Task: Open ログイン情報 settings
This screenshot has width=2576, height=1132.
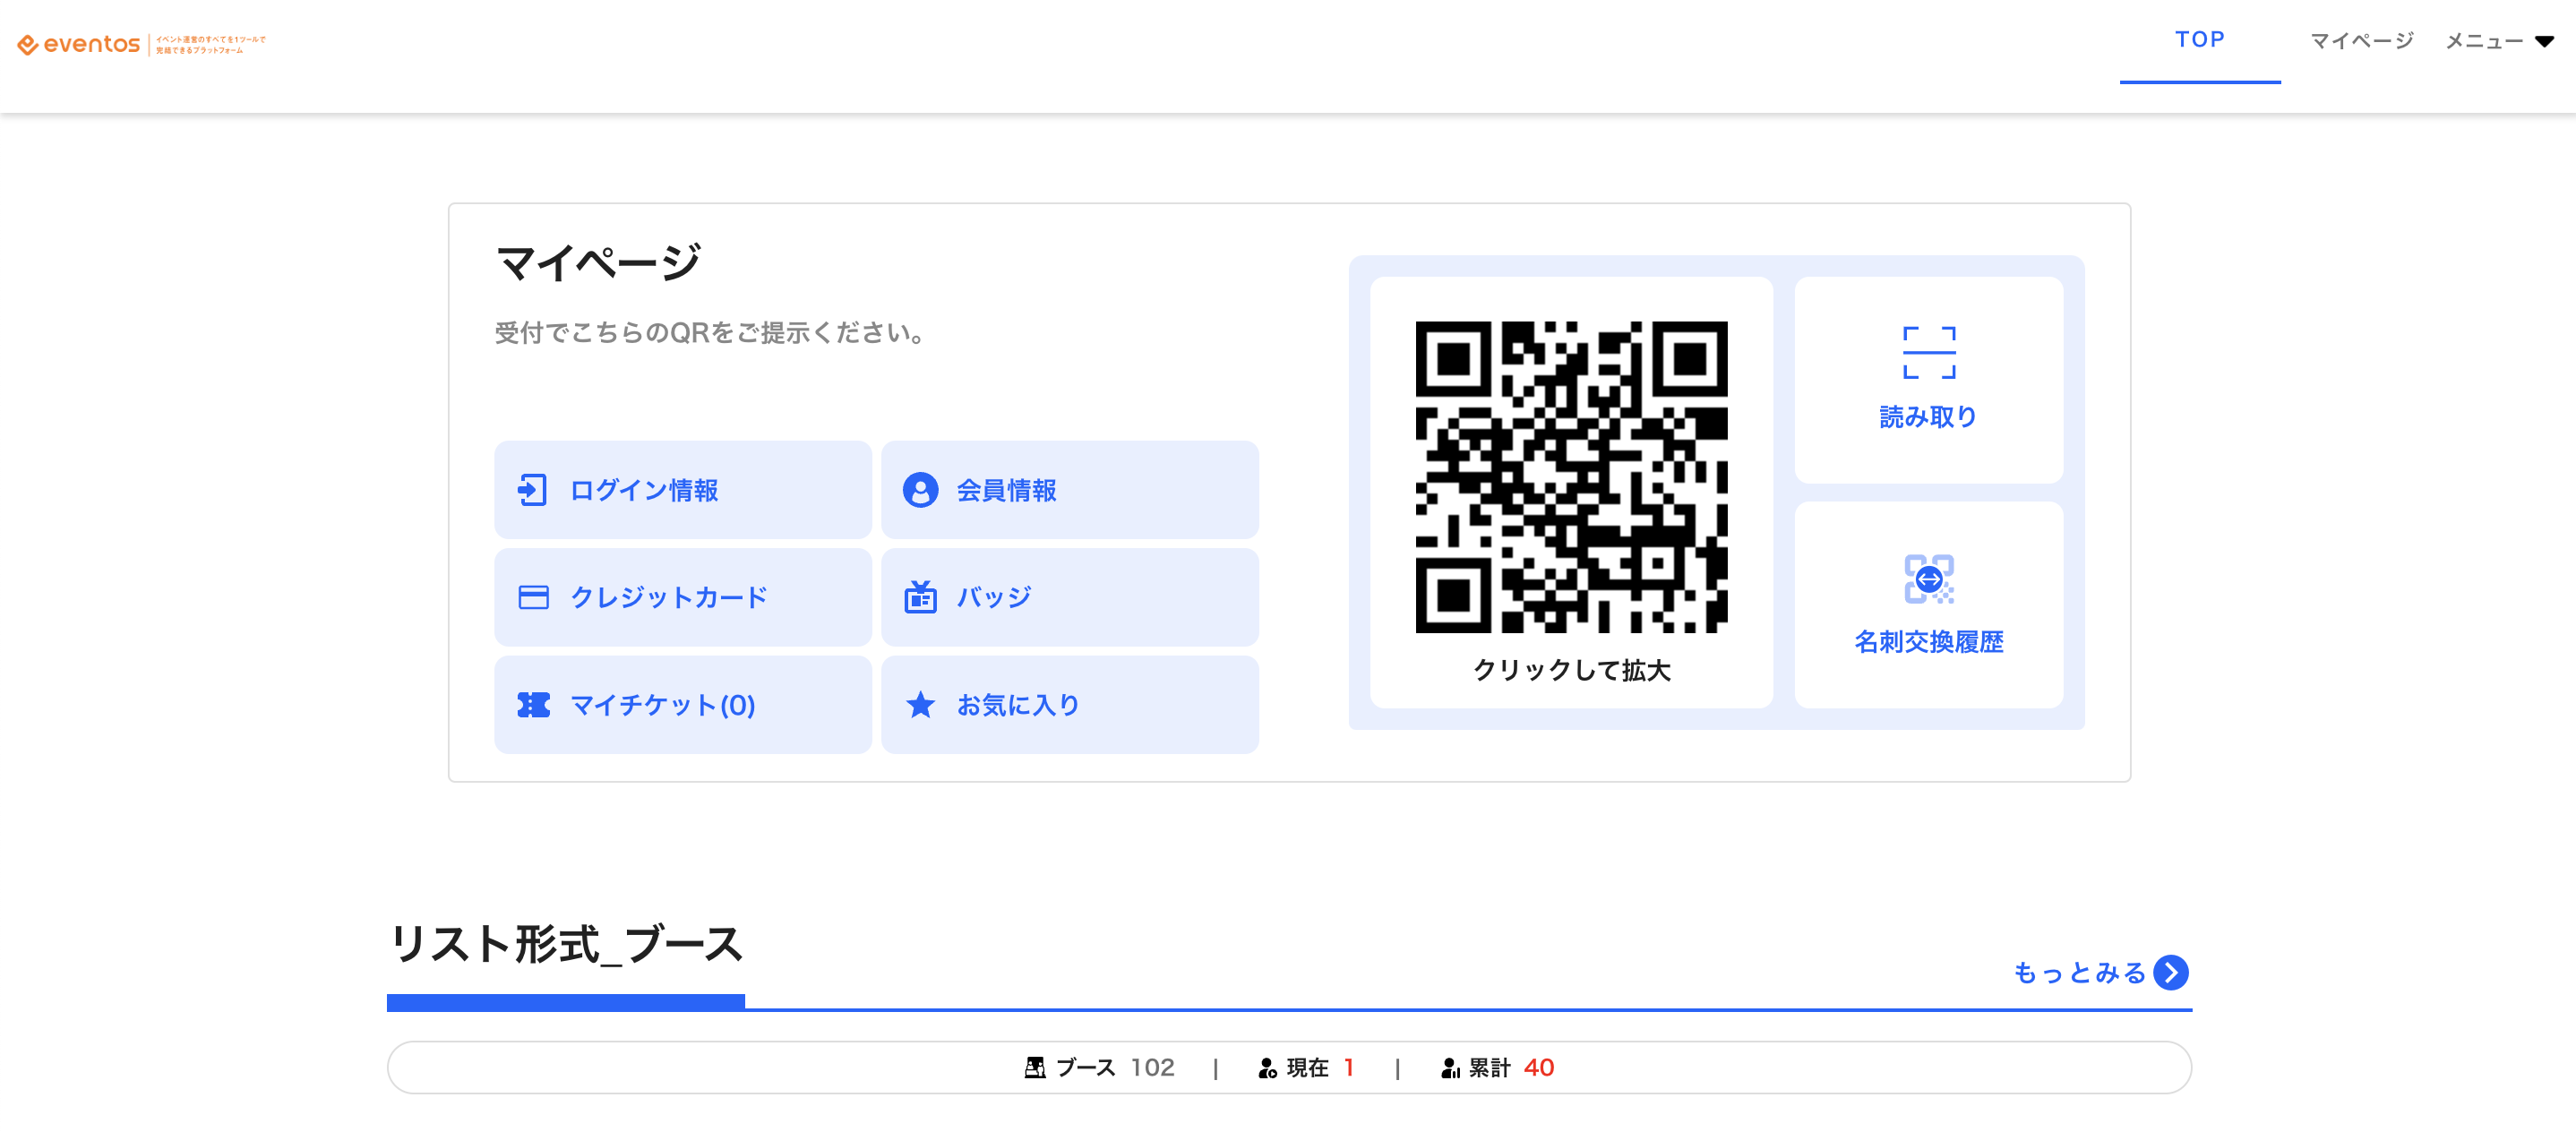Action: (x=683, y=490)
